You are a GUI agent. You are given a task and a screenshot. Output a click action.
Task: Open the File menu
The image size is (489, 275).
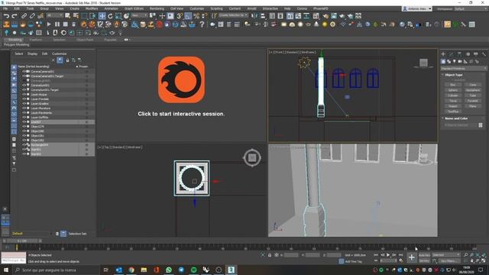click(x=5, y=8)
